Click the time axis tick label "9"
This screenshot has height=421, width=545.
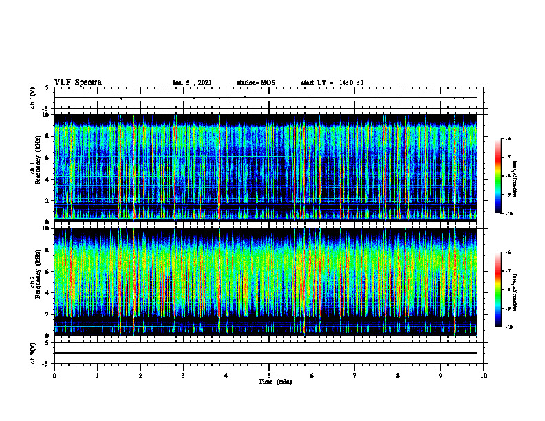pos(440,376)
